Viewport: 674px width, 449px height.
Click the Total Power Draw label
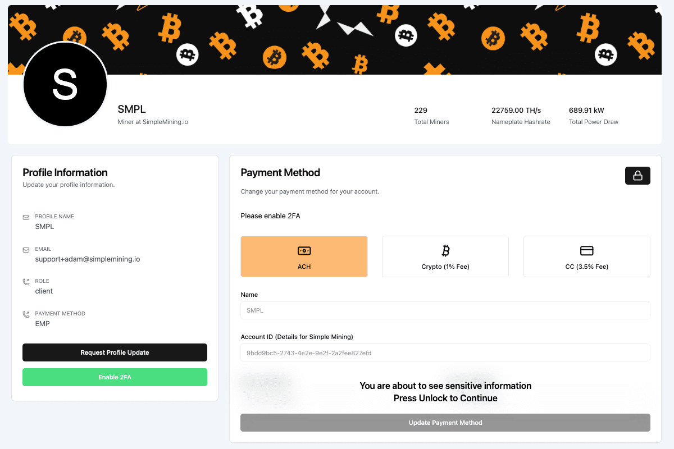pos(594,122)
